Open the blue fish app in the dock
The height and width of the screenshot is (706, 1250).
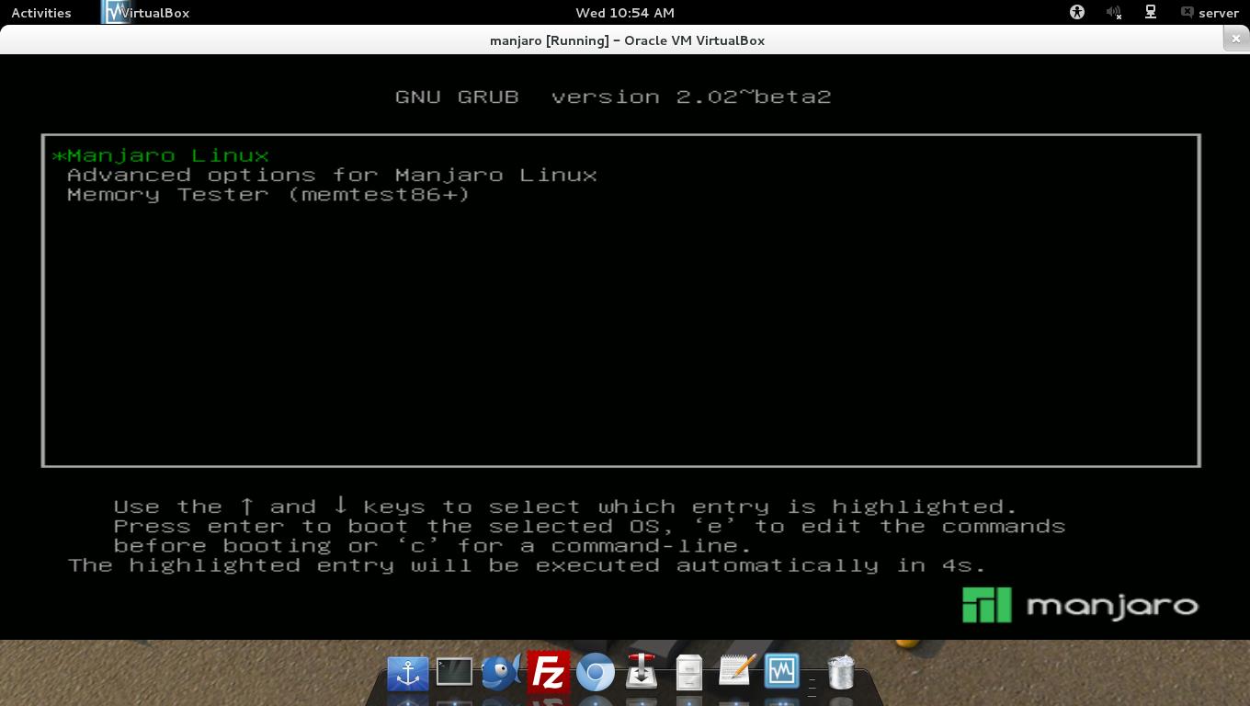pyautogui.click(x=502, y=672)
